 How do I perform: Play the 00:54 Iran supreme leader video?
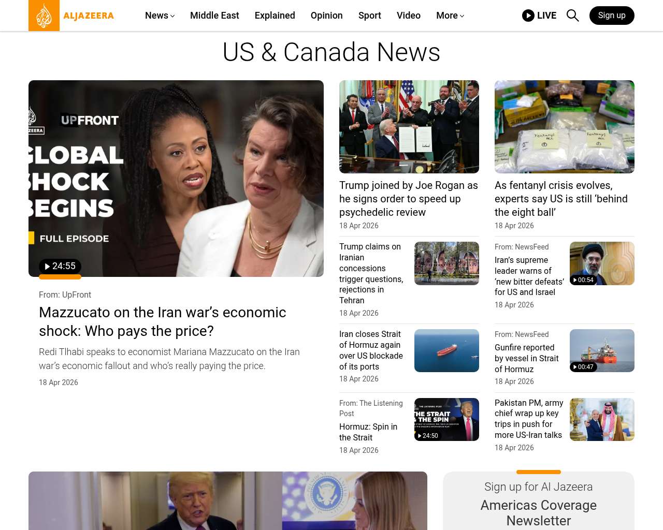(x=583, y=280)
